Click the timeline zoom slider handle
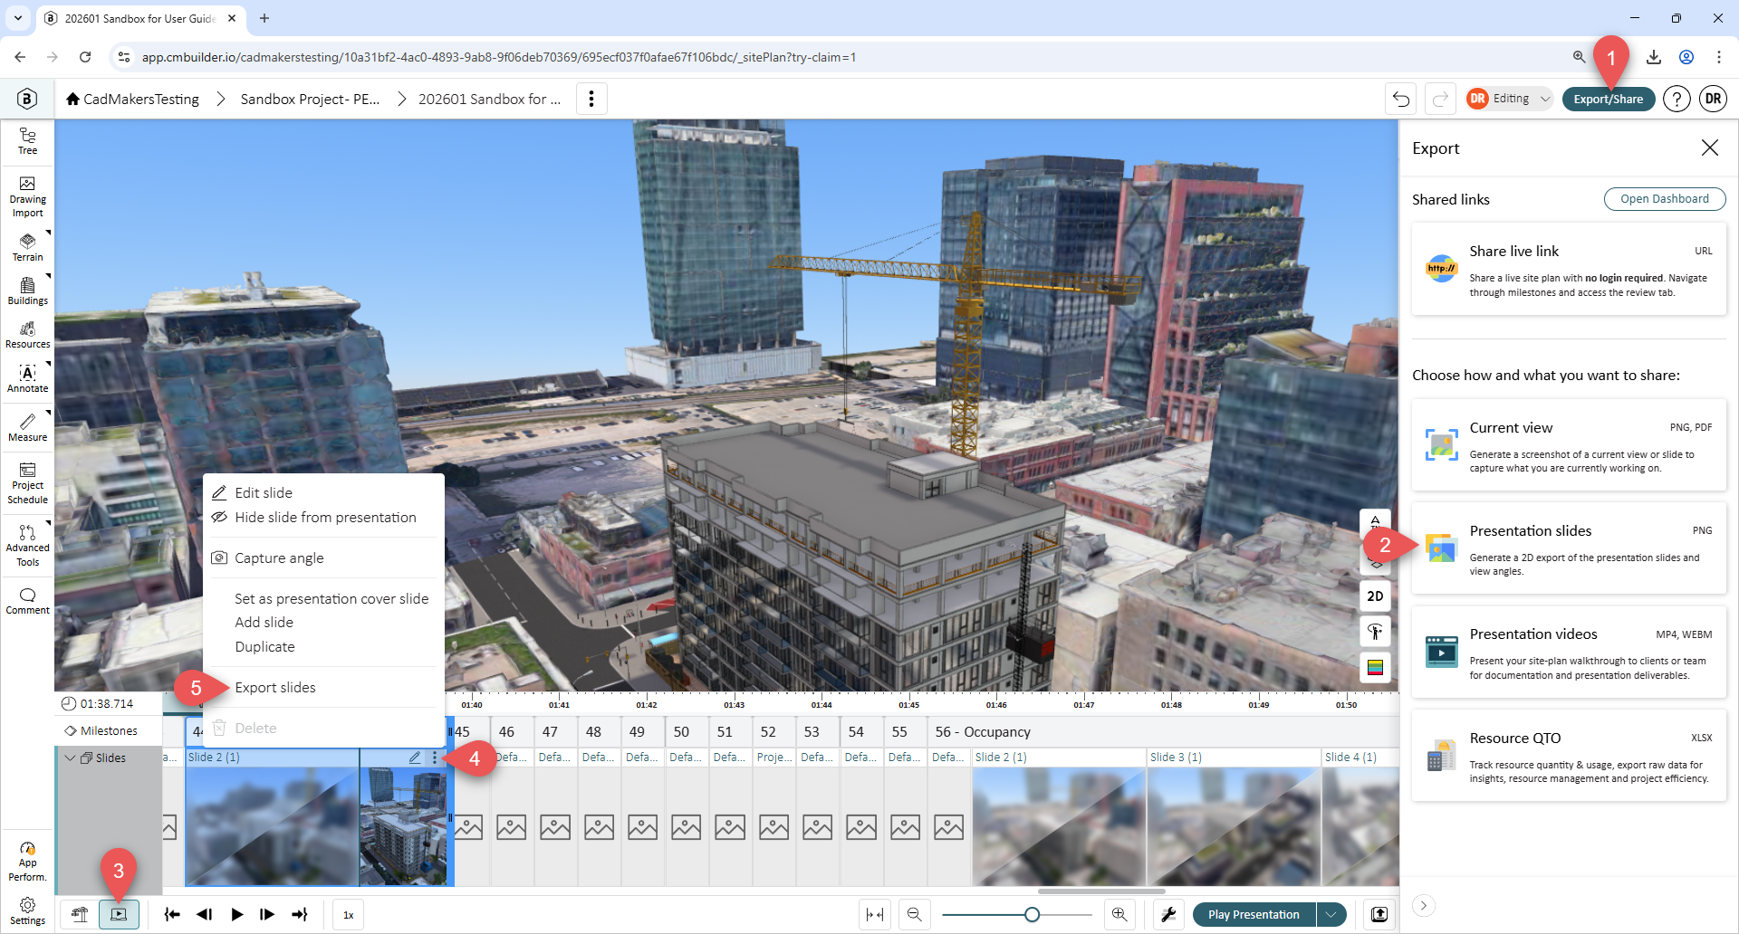 pyautogui.click(x=1032, y=914)
